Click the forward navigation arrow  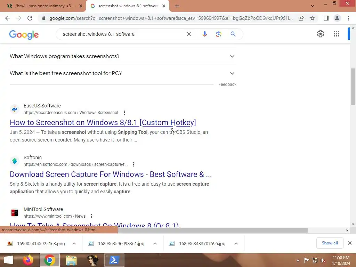(x=19, y=18)
